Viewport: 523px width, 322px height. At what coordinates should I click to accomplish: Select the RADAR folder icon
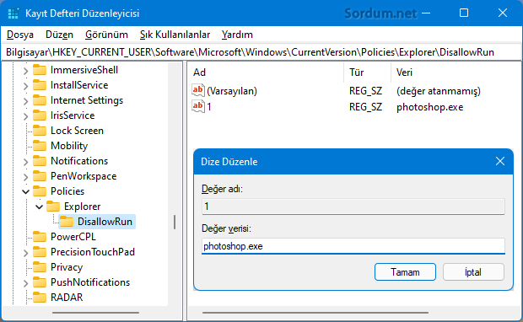tap(40, 298)
